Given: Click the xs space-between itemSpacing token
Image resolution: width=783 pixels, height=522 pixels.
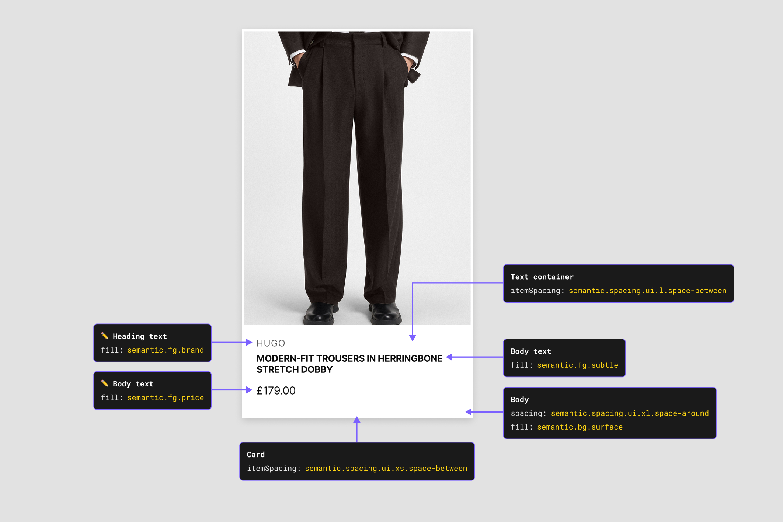Looking at the screenshot, I should tap(386, 468).
